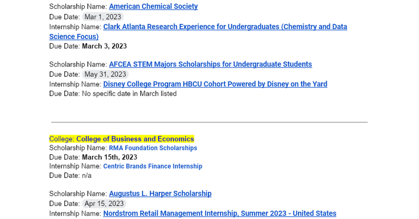The height and width of the screenshot is (219, 419).
Task: Click the highlighted "College:" label
Action: pos(62,139)
